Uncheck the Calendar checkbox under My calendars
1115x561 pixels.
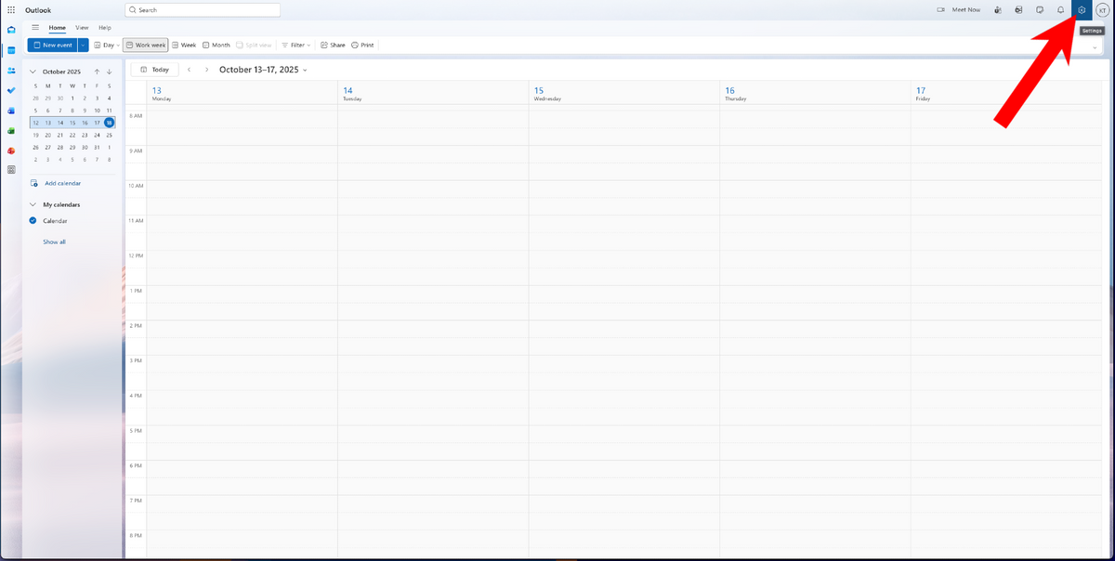[x=33, y=221]
